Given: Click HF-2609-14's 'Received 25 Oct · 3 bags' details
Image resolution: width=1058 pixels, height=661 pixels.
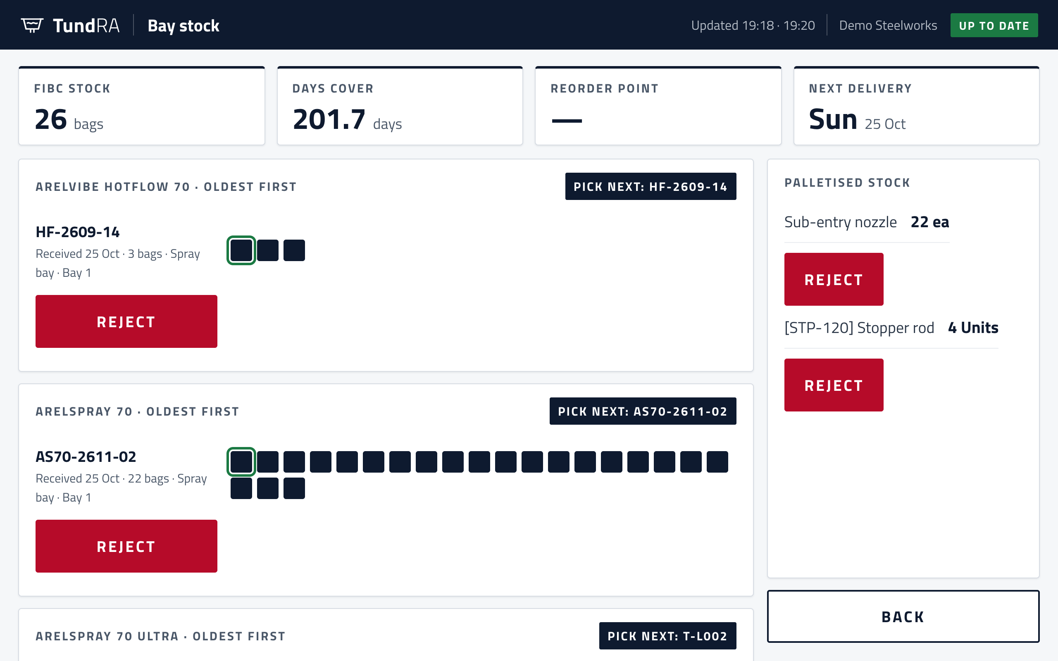Looking at the screenshot, I should [118, 263].
